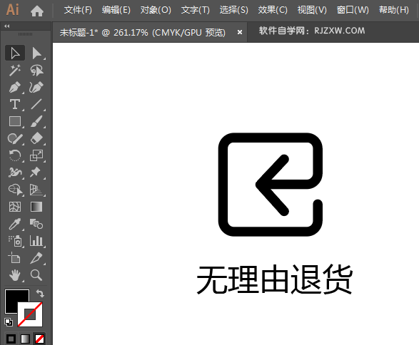This screenshot has width=419, height=345.
Task: Select the Zoom tool
Action: click(36, 275)
